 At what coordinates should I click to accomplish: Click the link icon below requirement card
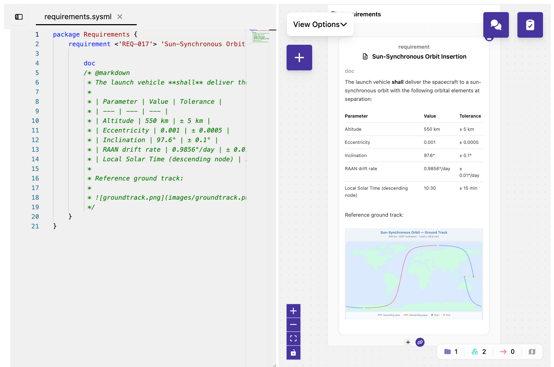tap(420, 342)
